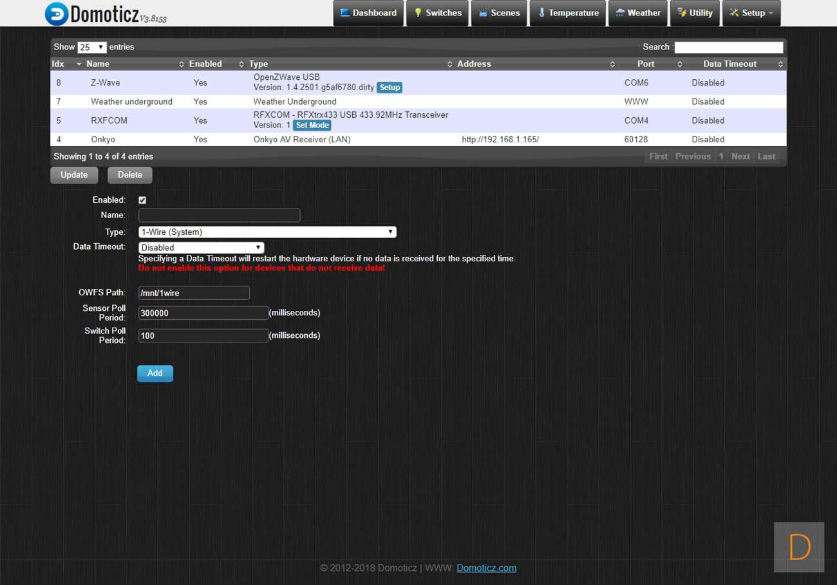Focus the Search input field
Viewport: 837px width, 585px height.
coord(728,48)
